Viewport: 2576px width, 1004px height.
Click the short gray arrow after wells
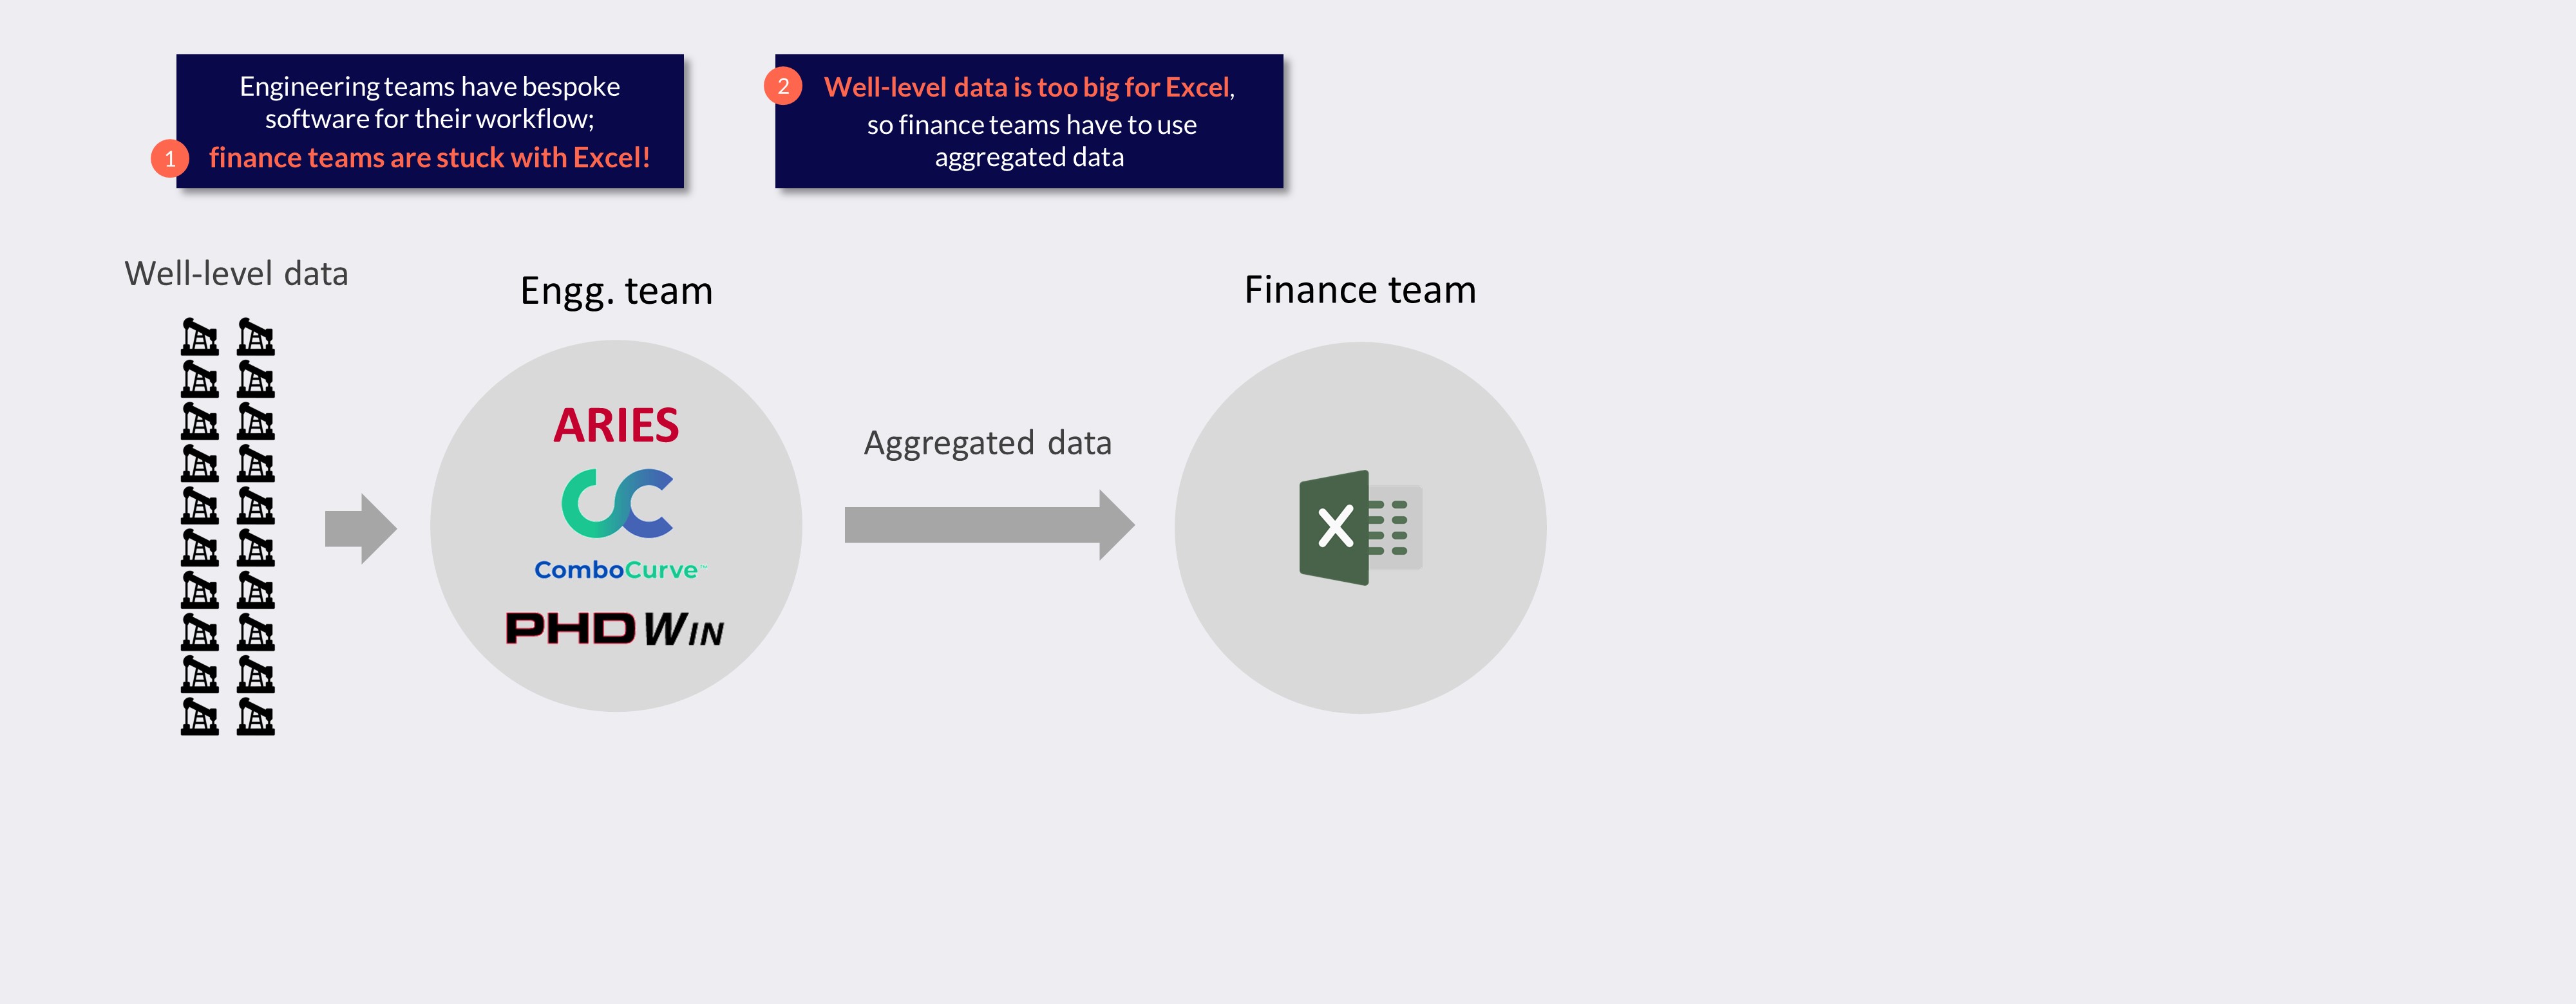click(x=360, y=528)
